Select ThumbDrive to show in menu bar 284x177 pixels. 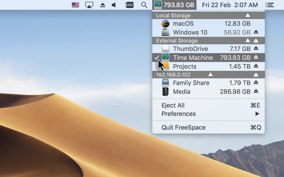pos(190,49)
